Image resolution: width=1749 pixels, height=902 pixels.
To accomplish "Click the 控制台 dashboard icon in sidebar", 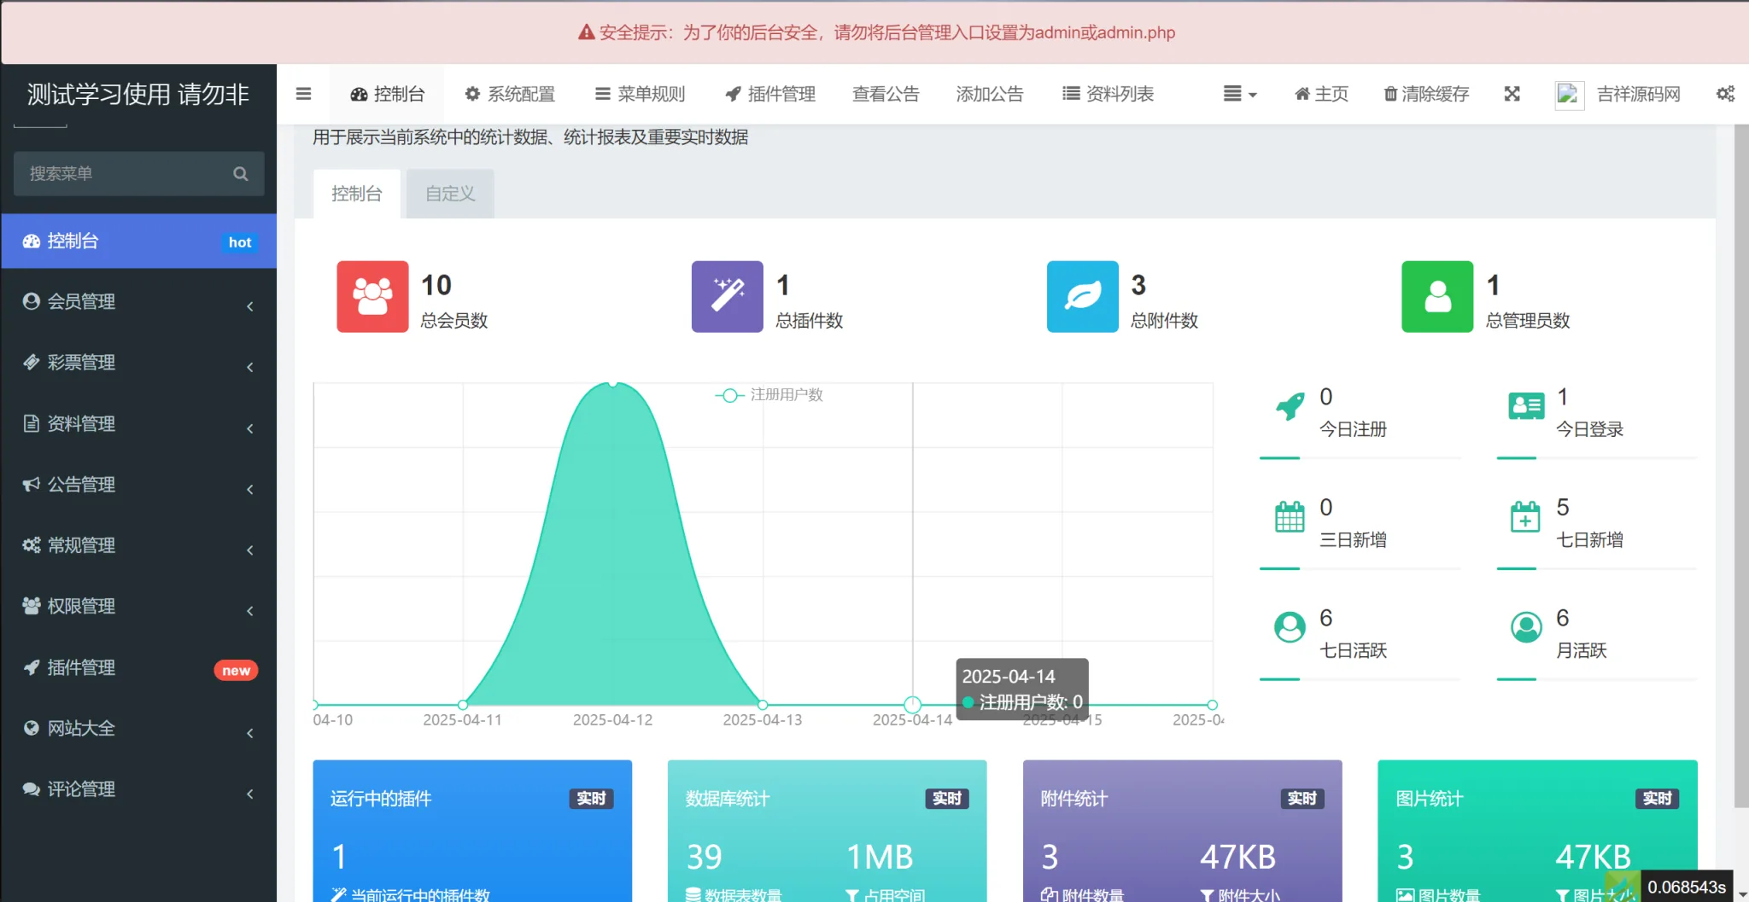I will [x=32, y=241].
